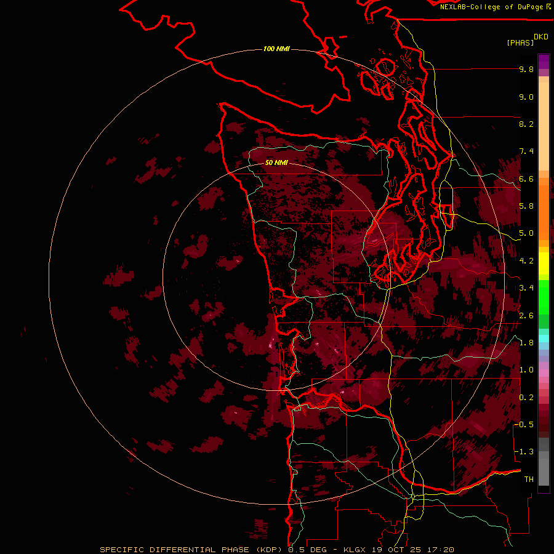Click the bright green color scale segment
The width and height of the screenshot is (554, 554).
click(544, 297)
